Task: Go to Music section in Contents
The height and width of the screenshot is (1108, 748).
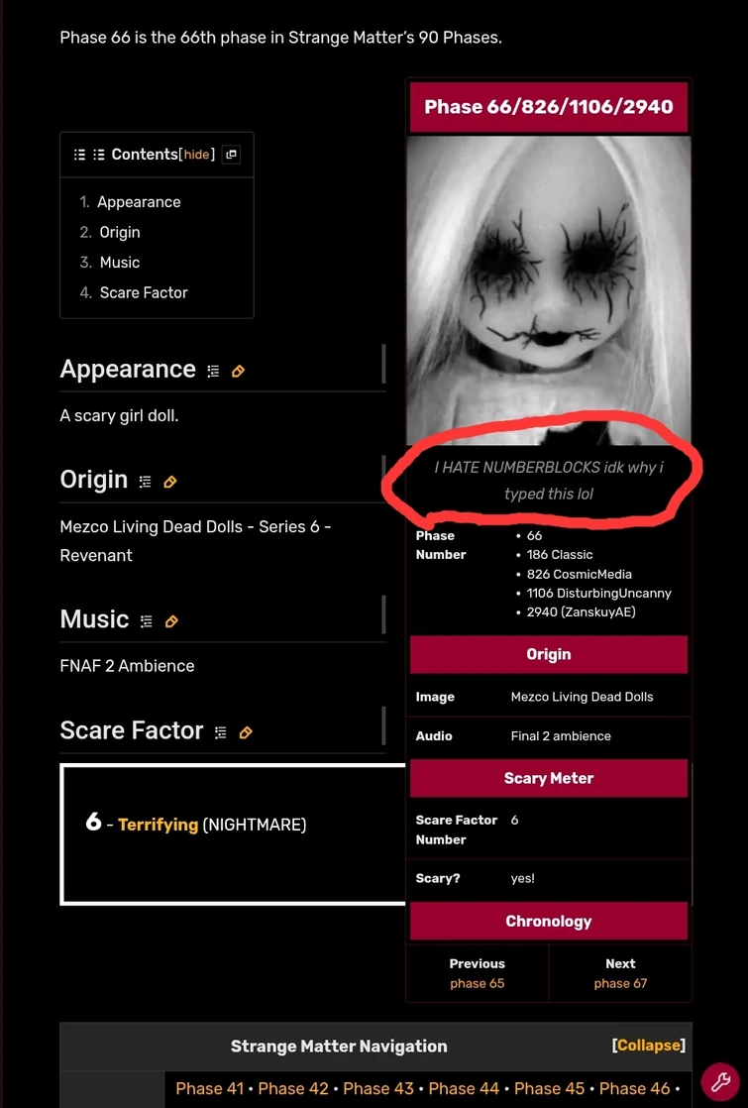Action: point(119,263)
